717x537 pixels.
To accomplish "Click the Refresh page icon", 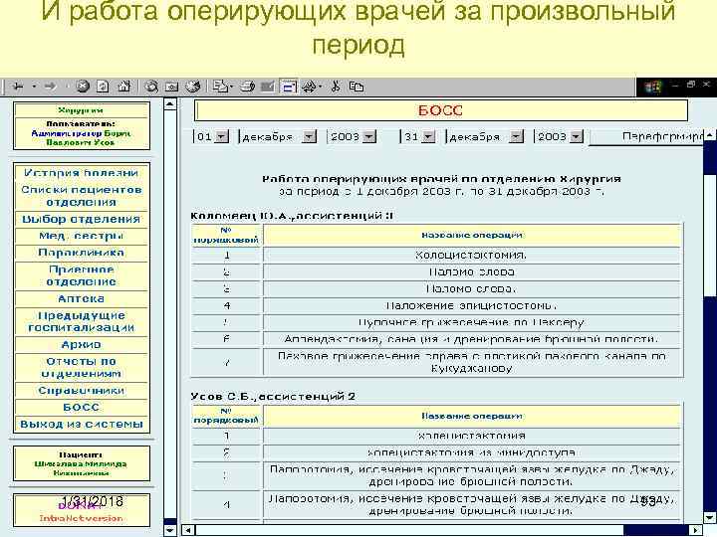I will point(104,87).
